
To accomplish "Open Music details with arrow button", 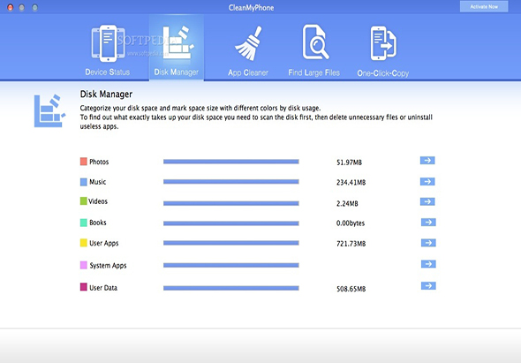I will [427, 182].
